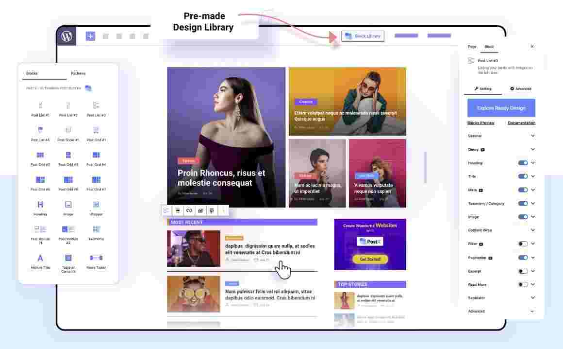Add the Taxonomy block icon
The width and height of the screenshot is (563, 349).
pos(96,229)
